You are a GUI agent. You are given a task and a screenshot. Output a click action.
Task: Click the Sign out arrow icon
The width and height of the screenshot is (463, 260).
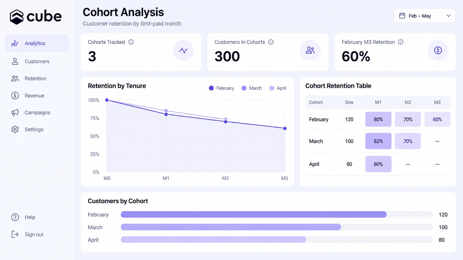tap(15, 234)
